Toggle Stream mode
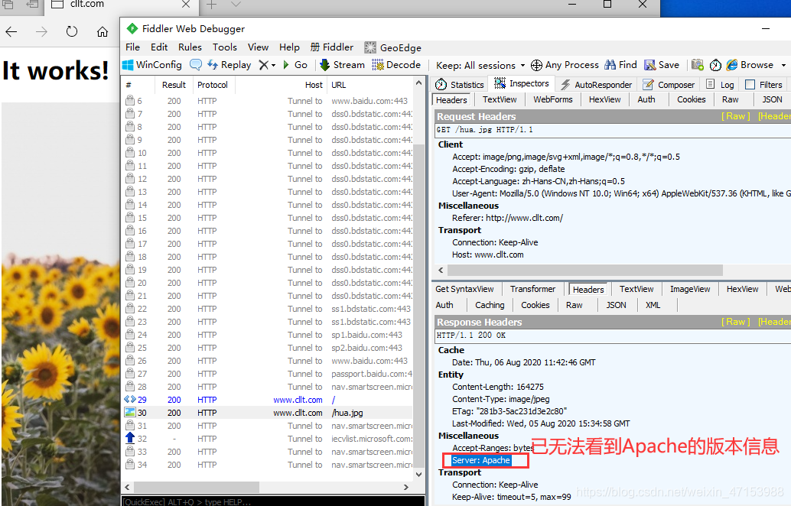Viewport: 791px width, 506px height. coord(343,65)
